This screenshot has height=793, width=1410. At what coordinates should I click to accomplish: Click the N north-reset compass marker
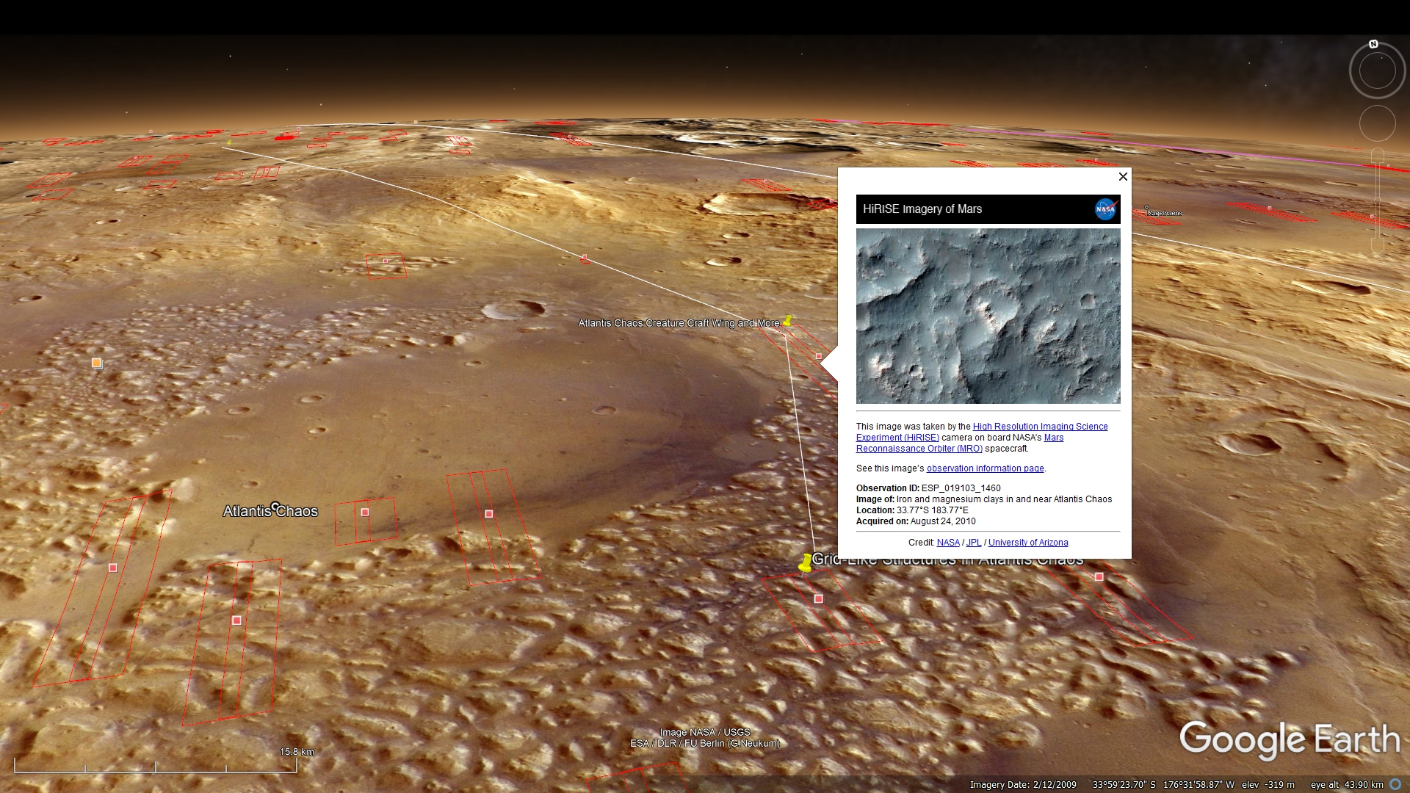coord(1373,44)
